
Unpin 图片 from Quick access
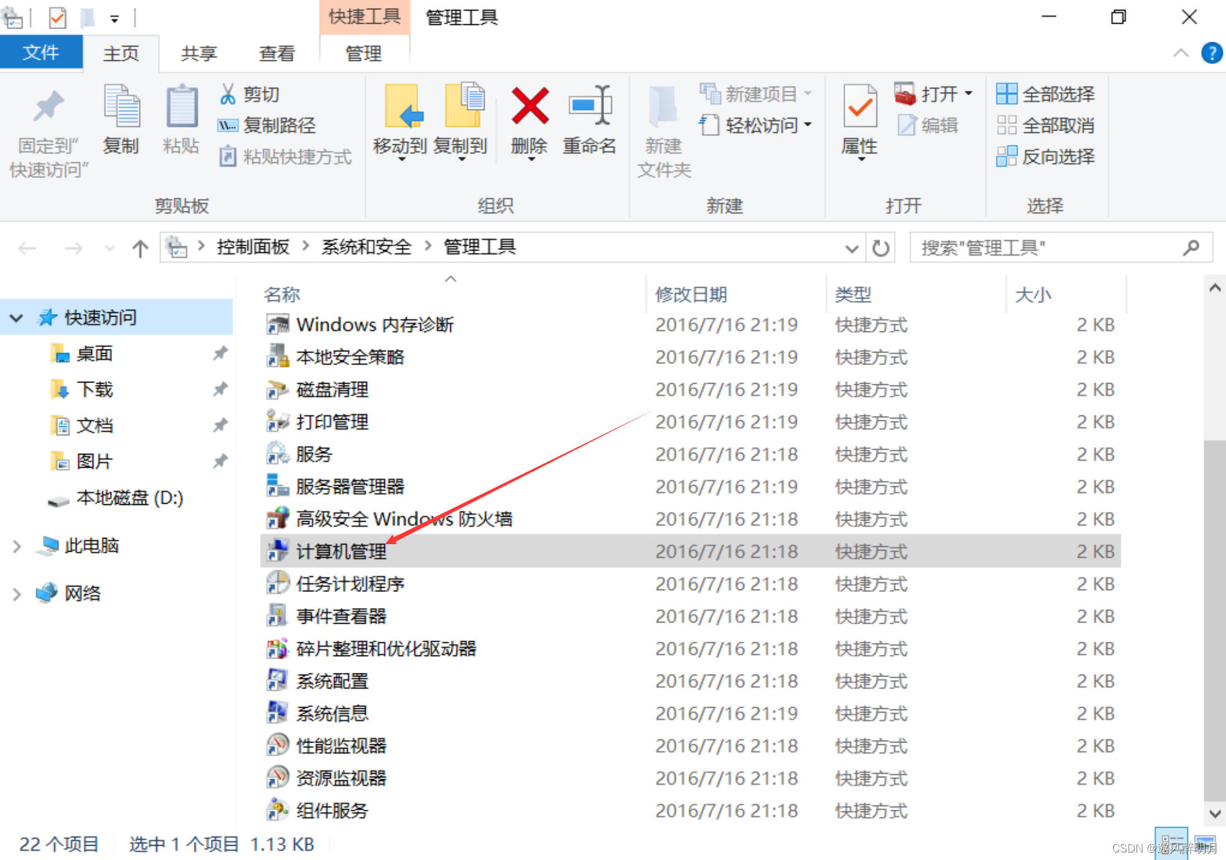[x=220, y=461]
